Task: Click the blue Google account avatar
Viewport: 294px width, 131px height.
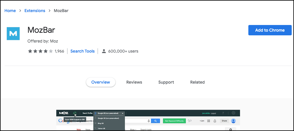Action: pyautogui.click(x=233, y=121)
